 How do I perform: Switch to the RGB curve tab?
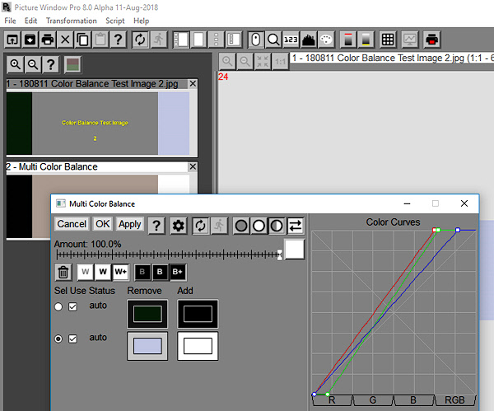455,400
